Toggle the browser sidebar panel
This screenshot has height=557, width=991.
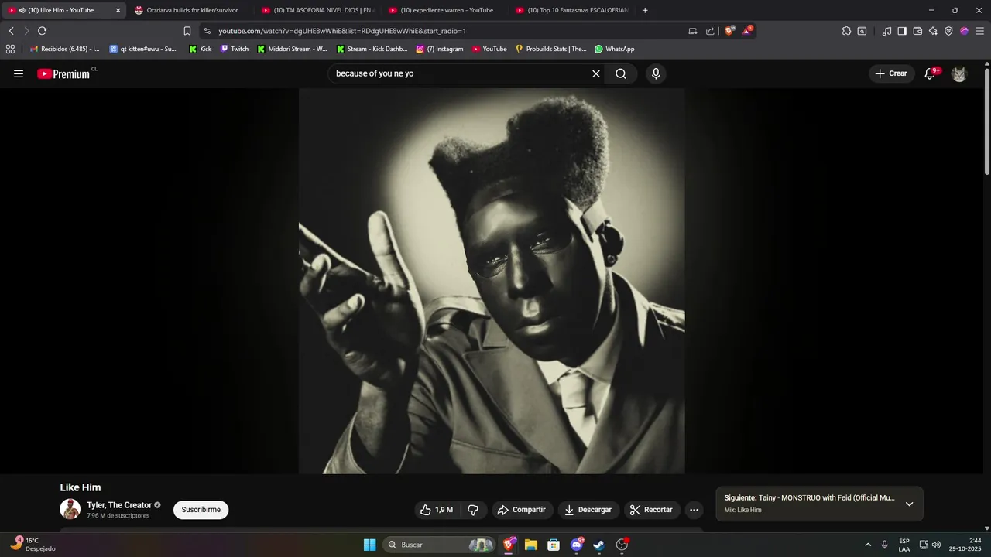(x=902, y=31)
